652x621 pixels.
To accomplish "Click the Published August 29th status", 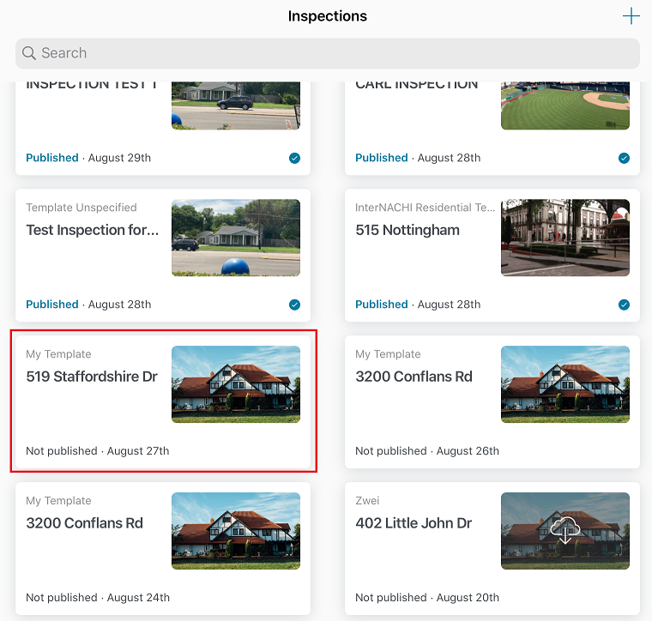I will coord(88,158).
